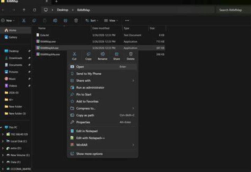Select the RAMMap.exe file
Image resolution: width=251 pixels, height=172 pixels.
[100, 41]
